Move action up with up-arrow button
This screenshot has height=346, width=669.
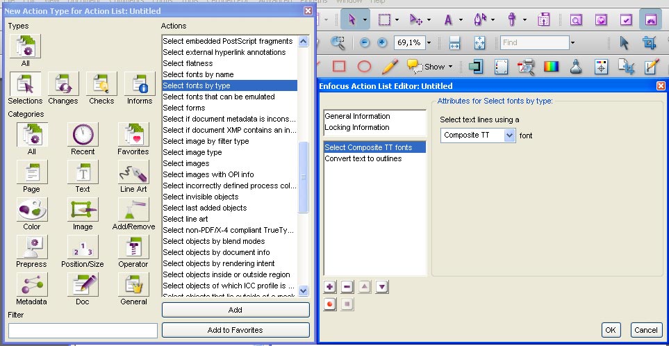click(x=364, y=287)
